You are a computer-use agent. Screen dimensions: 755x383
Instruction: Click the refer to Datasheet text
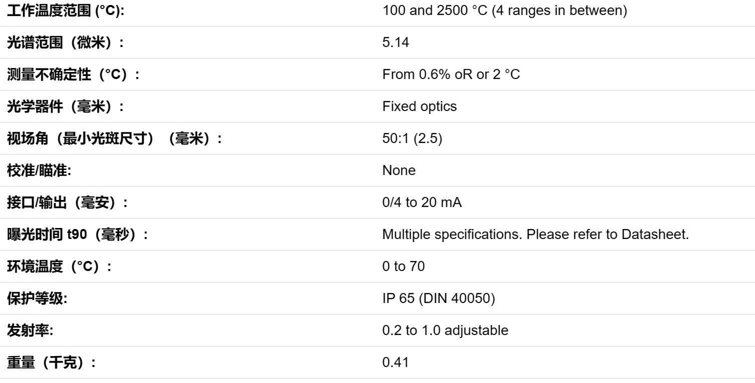(x=634, y=234)
